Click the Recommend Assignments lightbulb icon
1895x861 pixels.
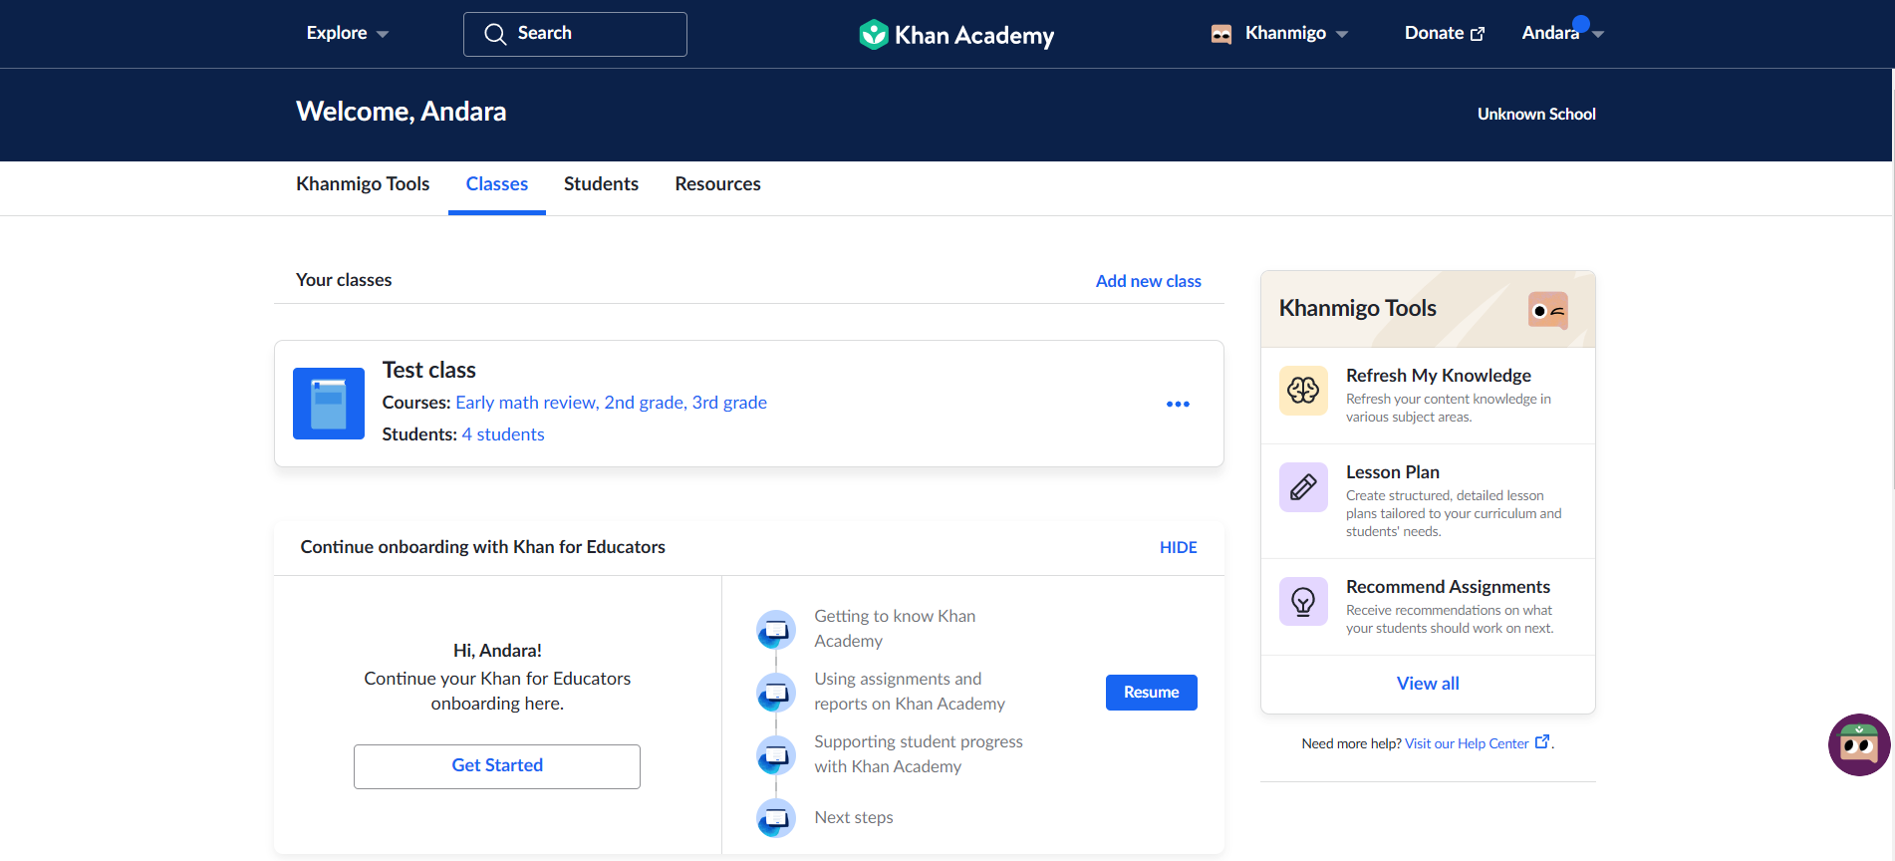point(1303,602)
